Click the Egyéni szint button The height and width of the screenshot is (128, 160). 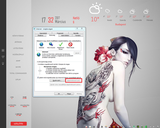57,80
